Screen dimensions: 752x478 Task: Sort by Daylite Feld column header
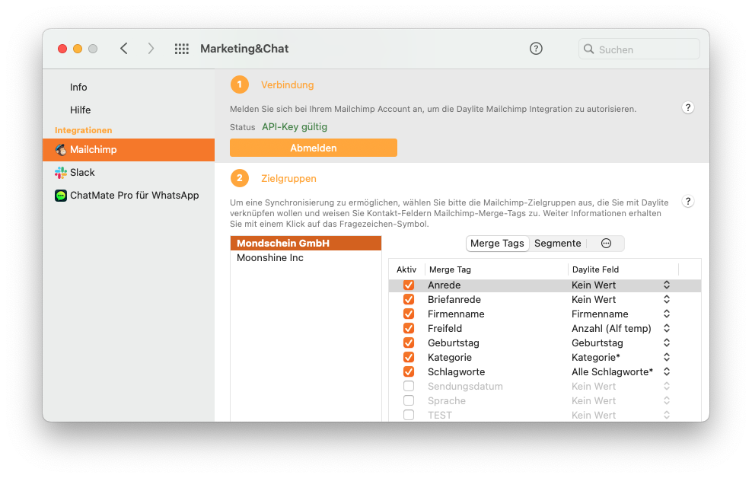point(623,269)
